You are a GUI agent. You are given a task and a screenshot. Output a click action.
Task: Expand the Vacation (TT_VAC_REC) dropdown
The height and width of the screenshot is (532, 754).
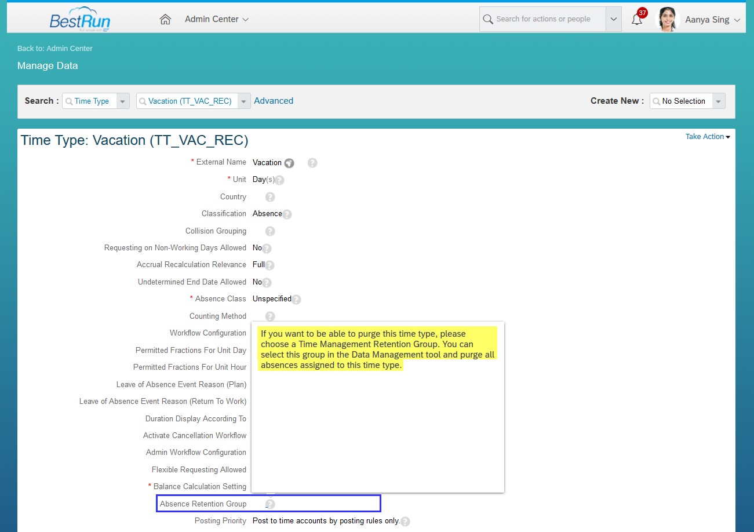point(245,101)
